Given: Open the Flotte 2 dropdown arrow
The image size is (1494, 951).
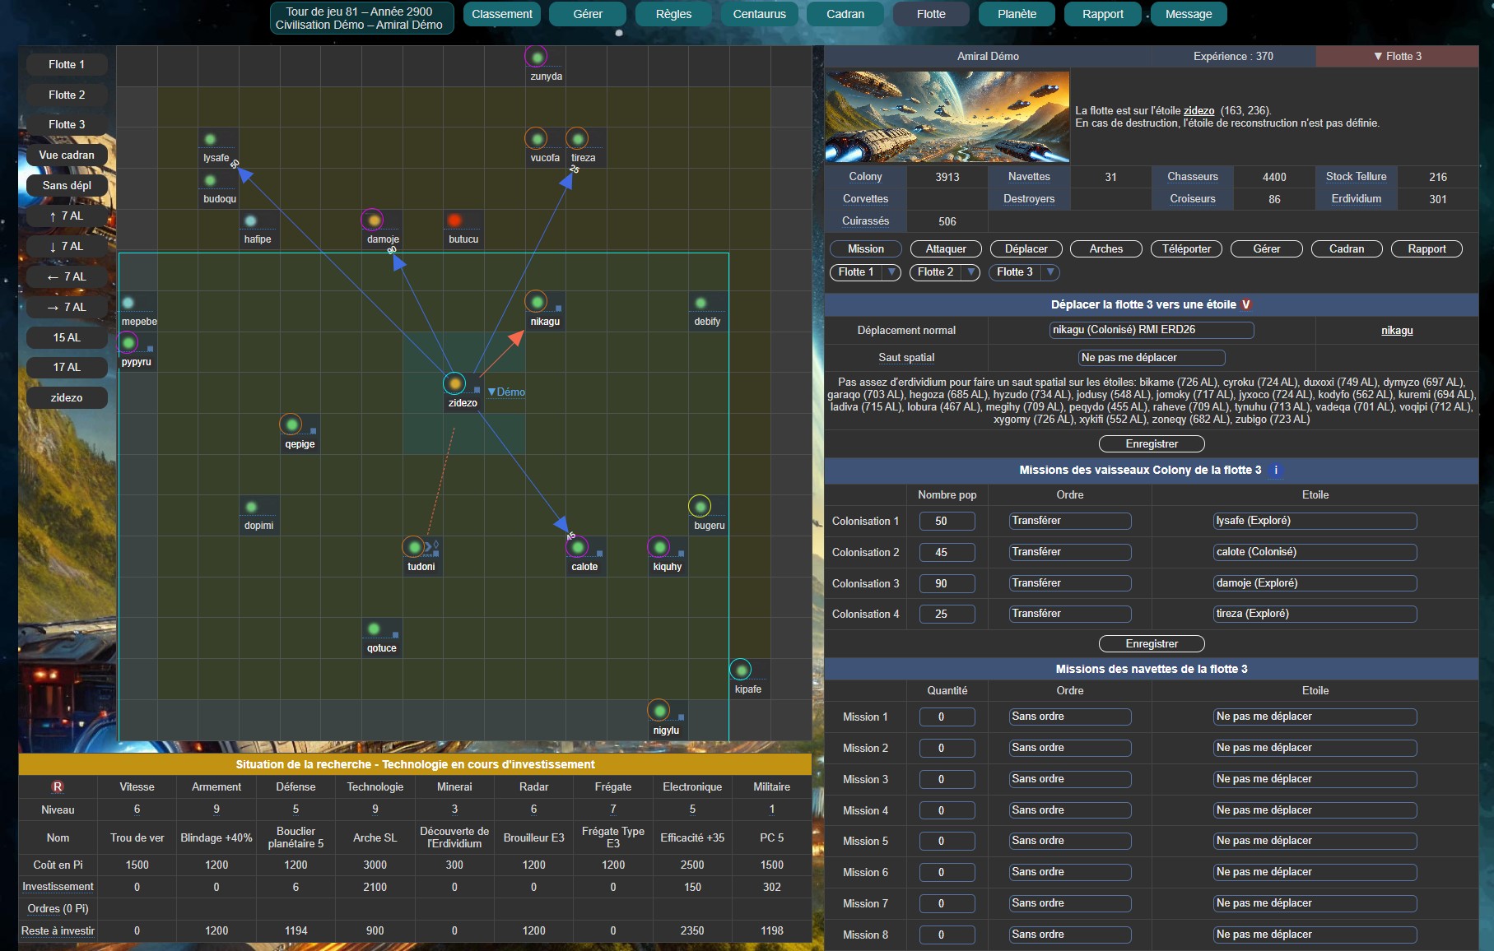Looking at the screenshot, I should pos(971,272).
